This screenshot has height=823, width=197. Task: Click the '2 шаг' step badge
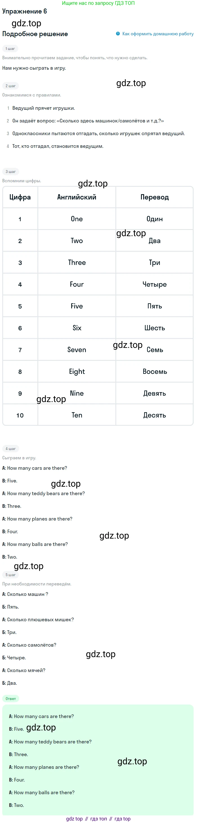coord(10,85)
